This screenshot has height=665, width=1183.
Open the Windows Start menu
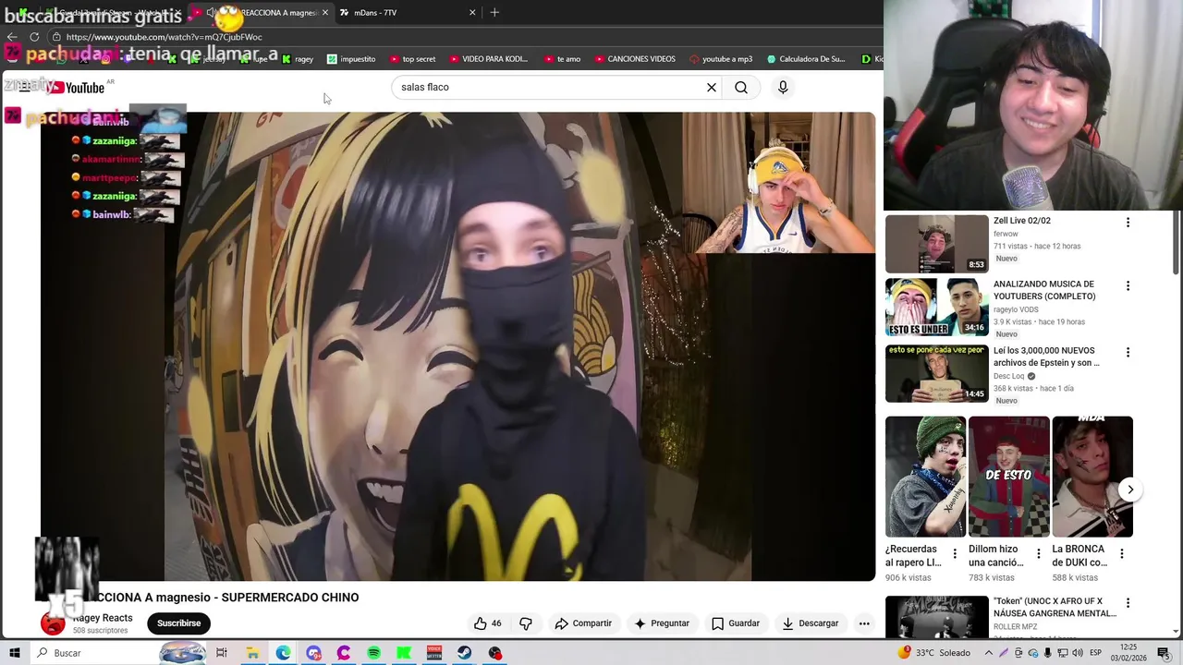[x=14, y=653]
